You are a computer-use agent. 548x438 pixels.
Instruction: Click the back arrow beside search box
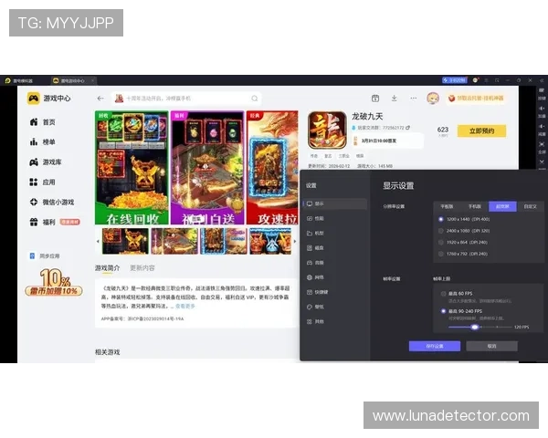[100, 99]
